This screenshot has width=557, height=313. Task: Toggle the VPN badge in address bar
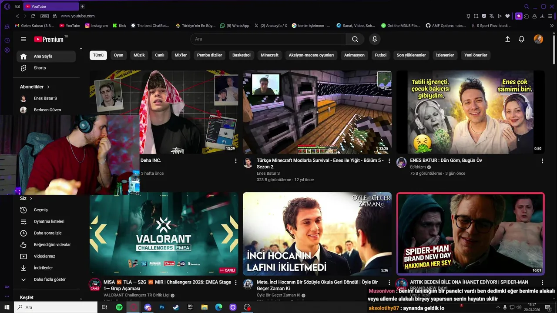44,16
